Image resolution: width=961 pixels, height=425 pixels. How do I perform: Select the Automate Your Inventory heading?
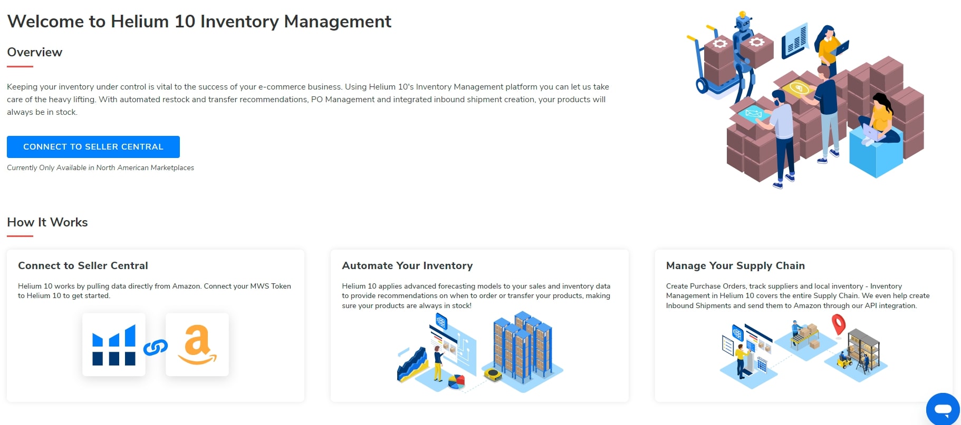pyautogui.click(x=407, y=266)
